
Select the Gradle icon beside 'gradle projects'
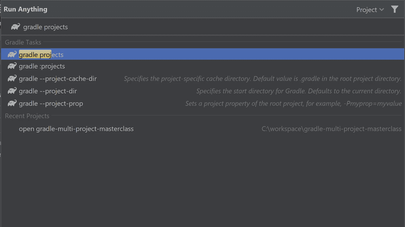click(x=11, y=54)
